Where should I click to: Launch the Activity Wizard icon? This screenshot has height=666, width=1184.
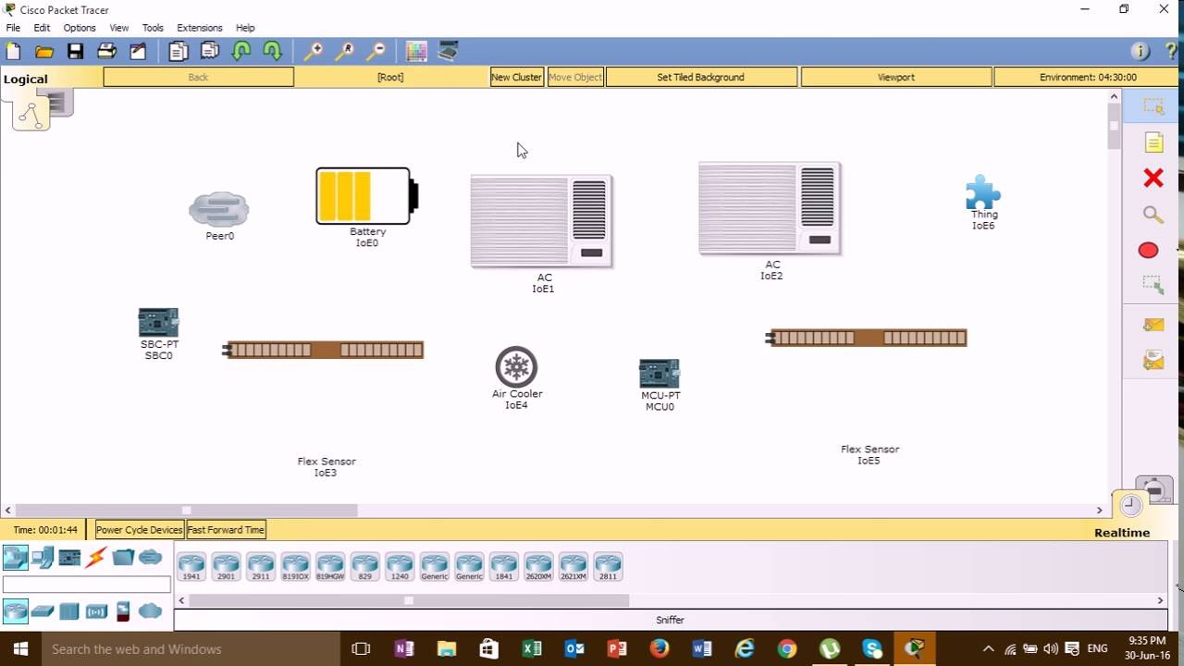coord(138,52)
